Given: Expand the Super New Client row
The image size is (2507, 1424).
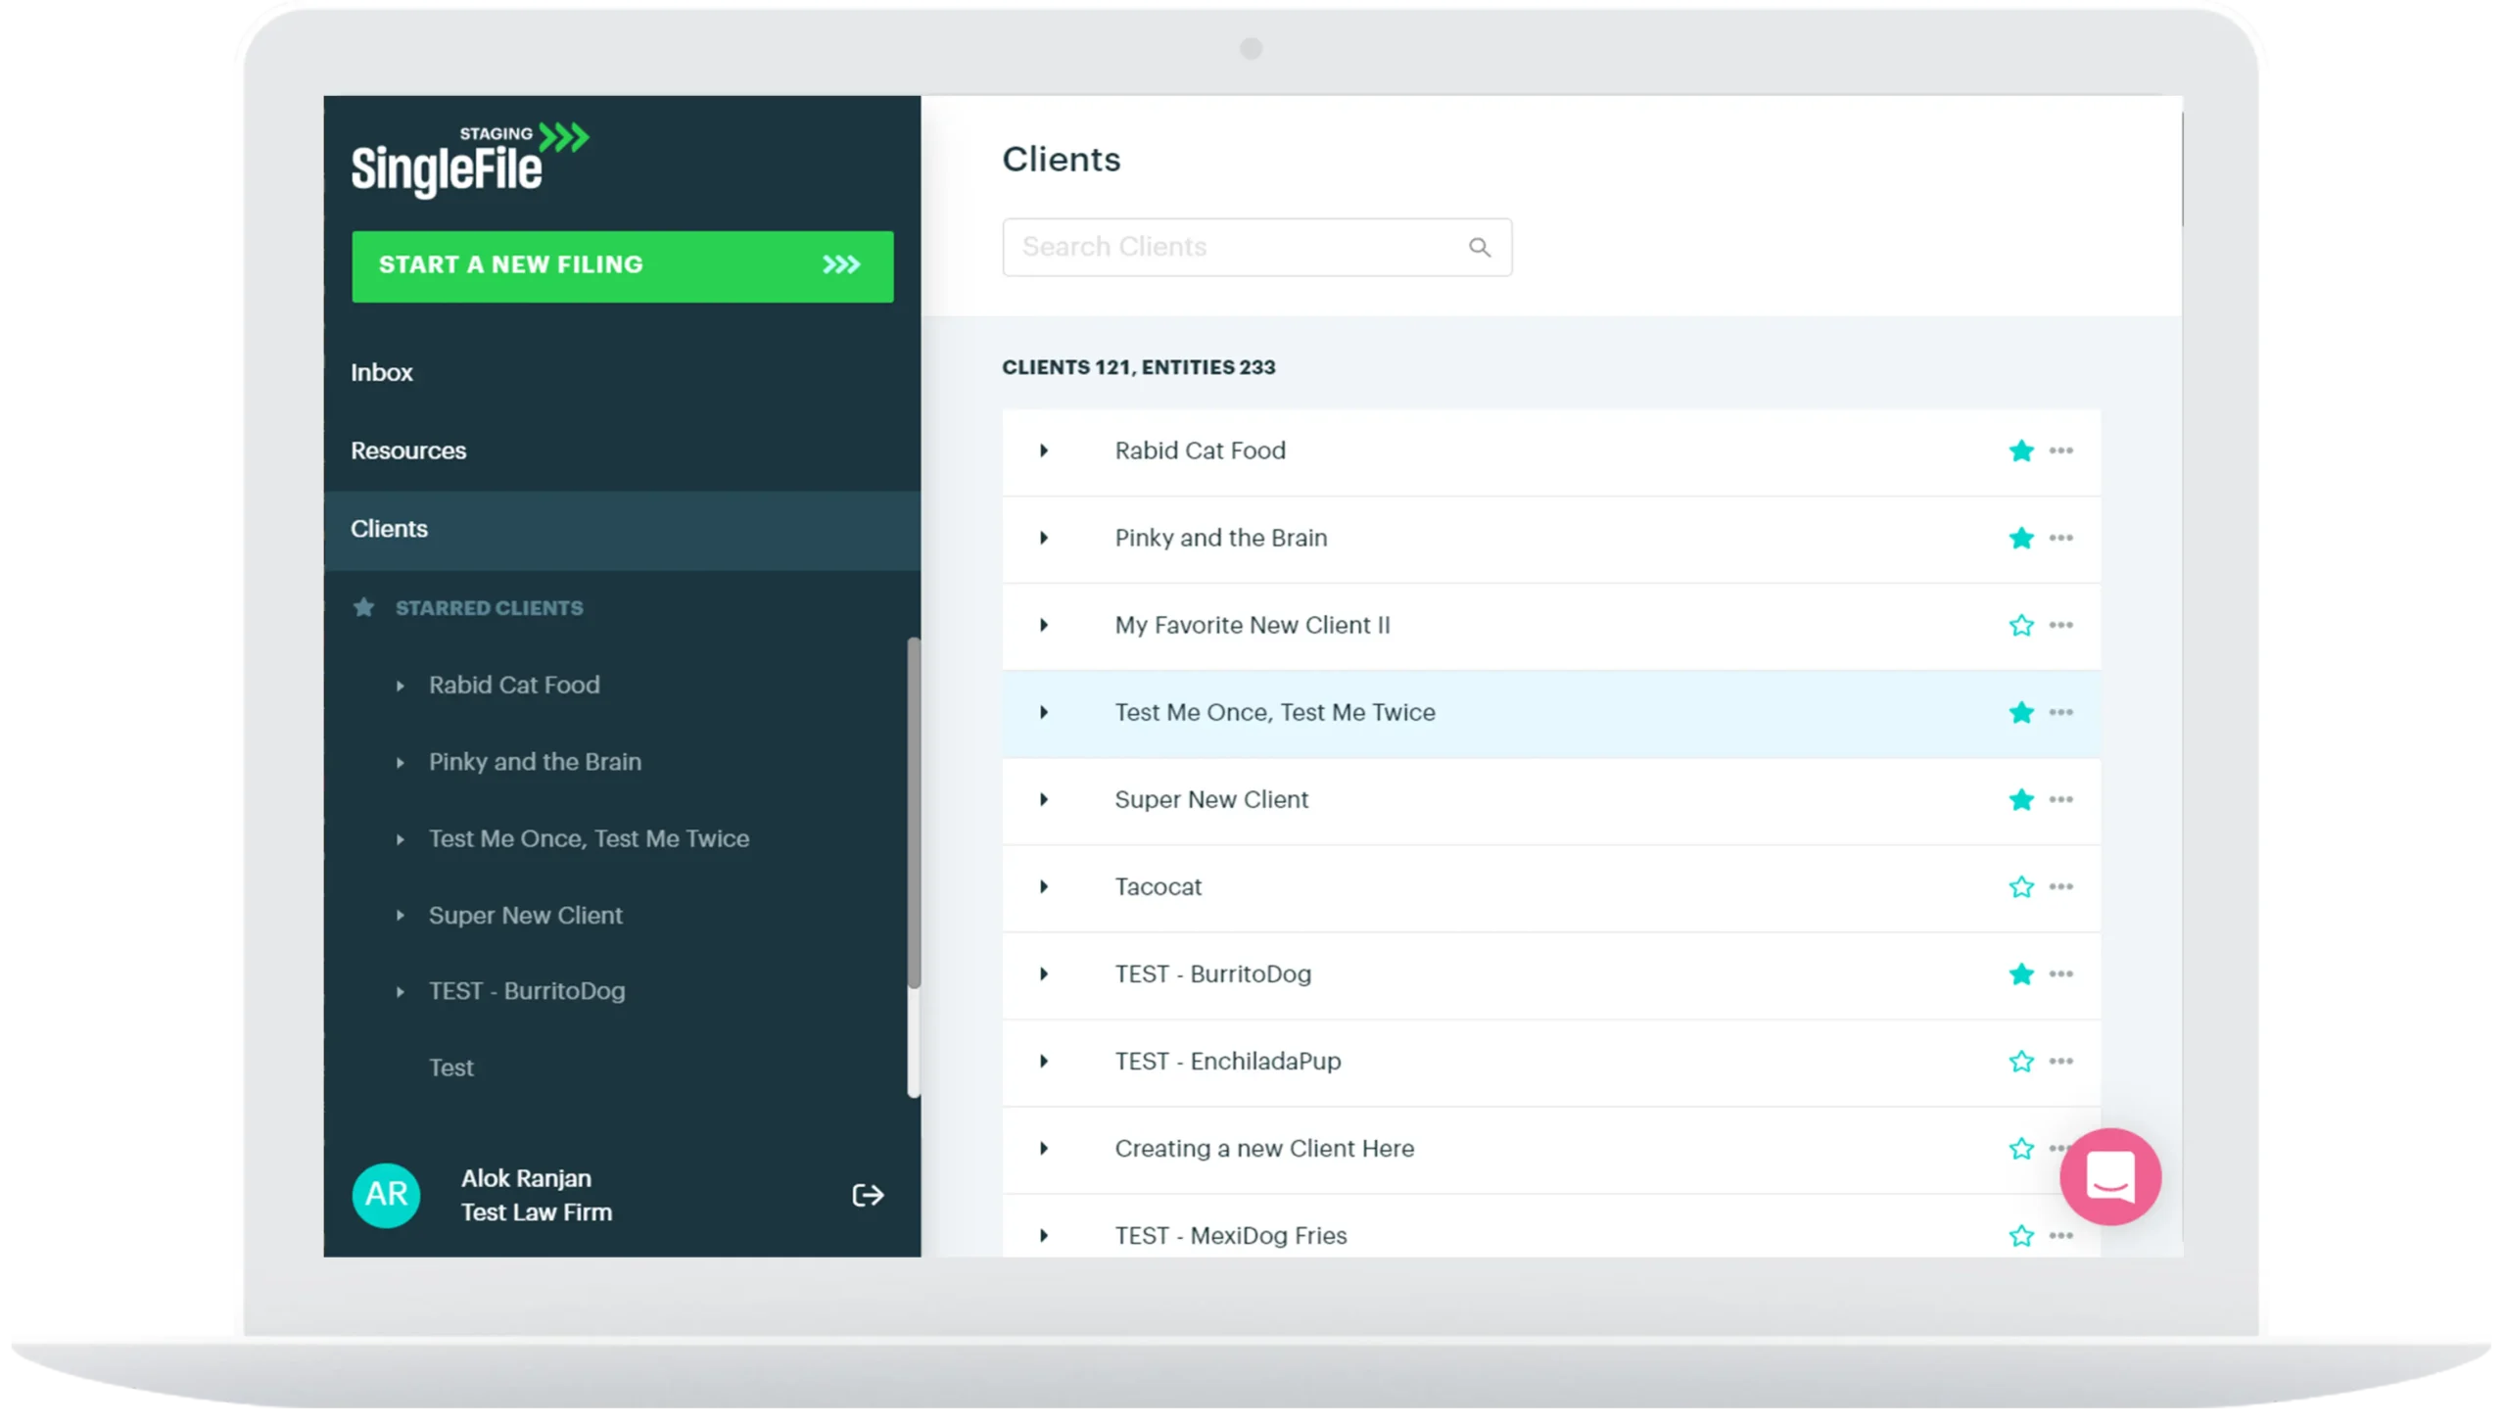Looking at the screenshot, I should point(1044,799).
